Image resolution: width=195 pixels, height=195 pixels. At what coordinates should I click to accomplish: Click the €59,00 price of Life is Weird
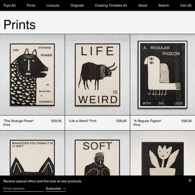click(121, 121)
